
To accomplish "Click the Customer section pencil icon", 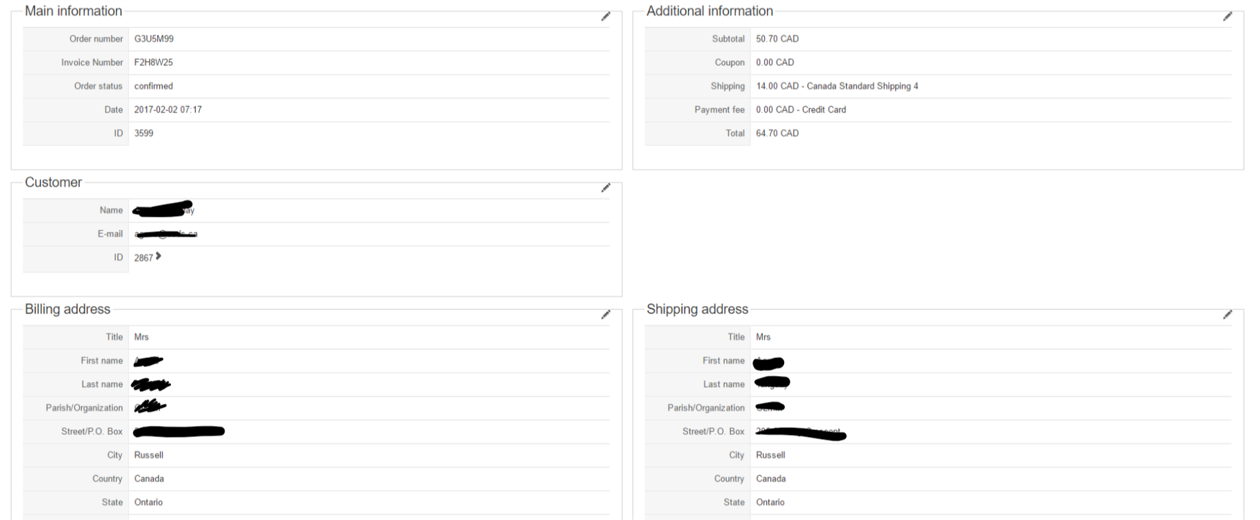I will (606, 188).
